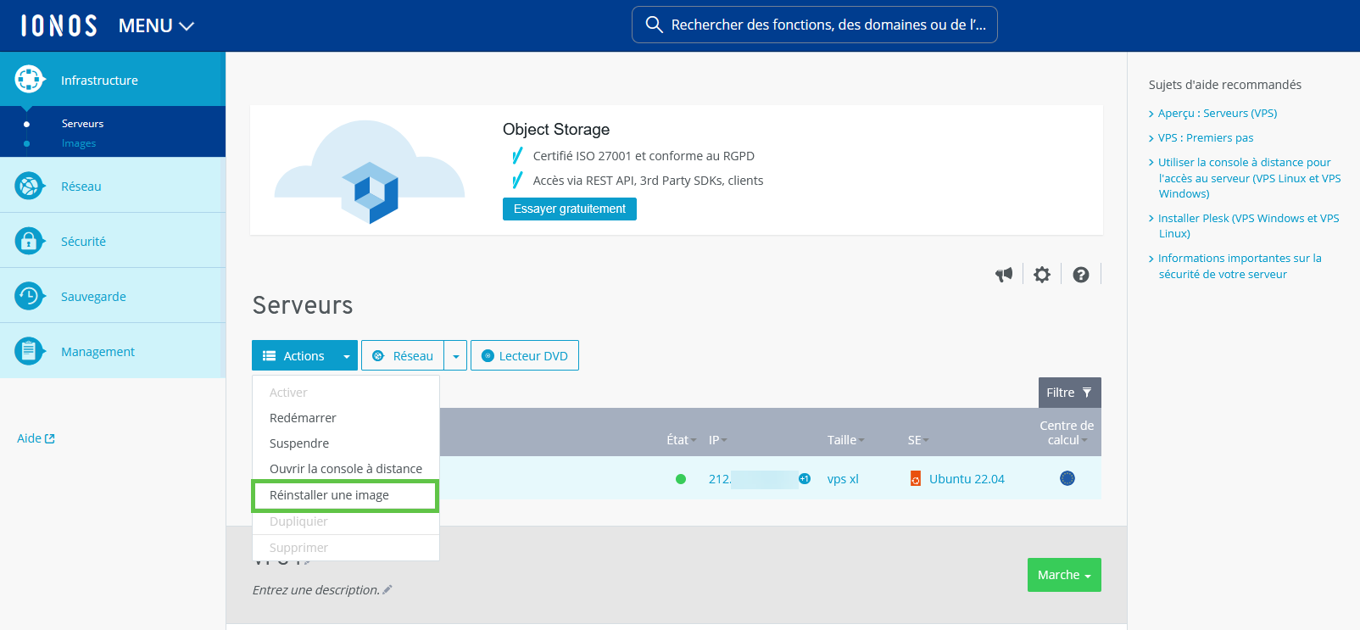Click the Sauvegarde clock icon
Image resolution: width=1360 pixels, height=630 pixels.
click(x=29, y=296)
